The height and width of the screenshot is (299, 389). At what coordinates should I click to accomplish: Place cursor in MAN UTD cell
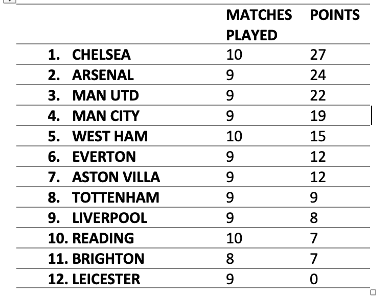[105, 95]
